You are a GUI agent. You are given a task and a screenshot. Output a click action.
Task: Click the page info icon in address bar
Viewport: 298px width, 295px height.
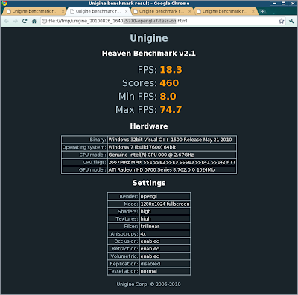pyautogui.click(x=45, y=21)
